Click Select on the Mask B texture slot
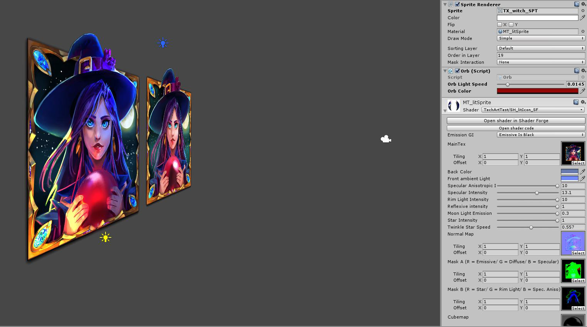Screen dimensions: 587x327 tap(578, 309)
